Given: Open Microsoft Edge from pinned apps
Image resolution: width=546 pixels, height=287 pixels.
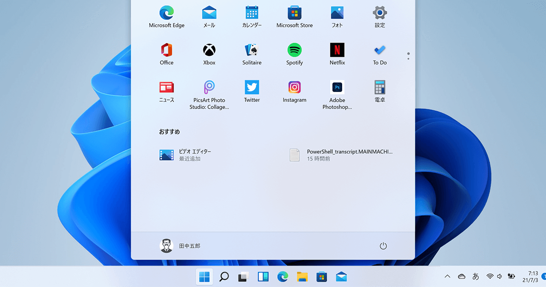Looking at the screenshot, I should coord(166,17).
